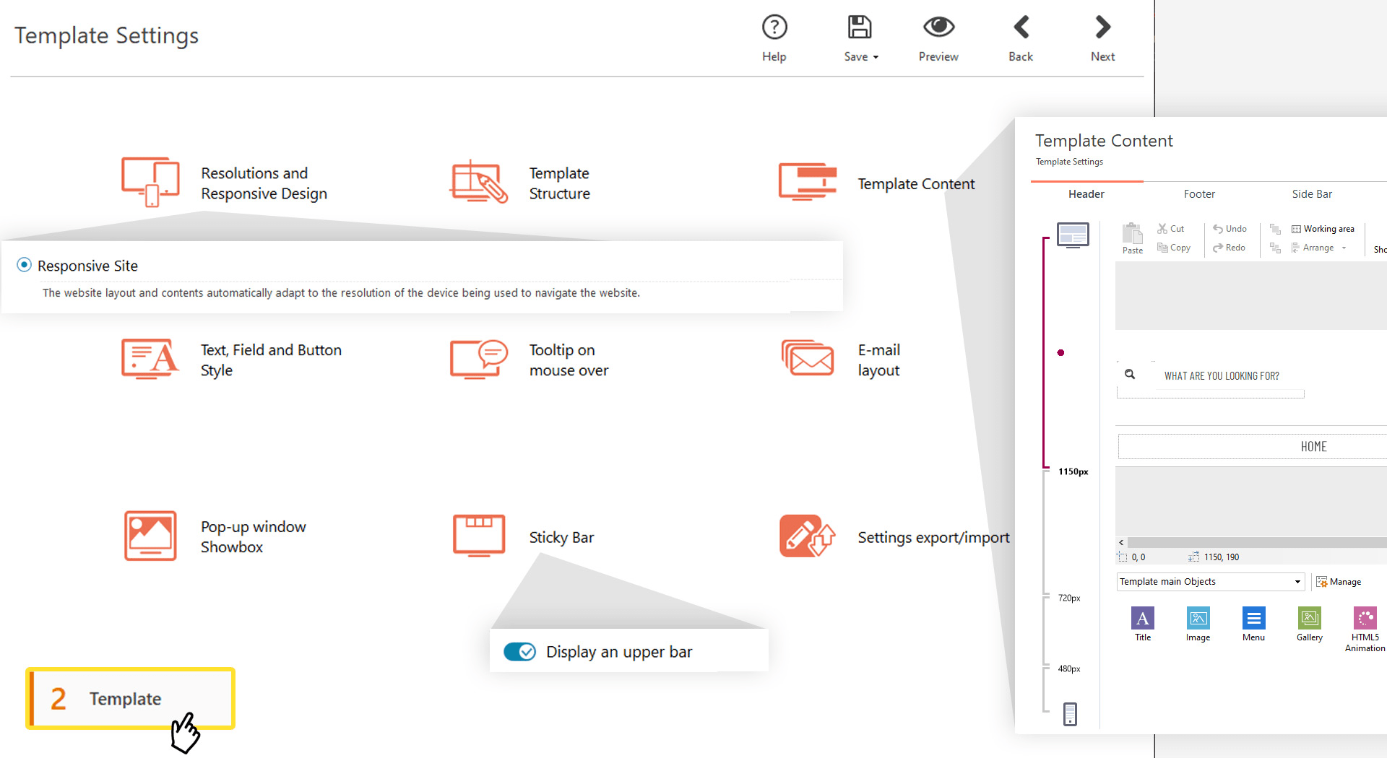Select the Responsive Site radio button
The width and height of the screenshot is (1387, 758).
[x=24, y=265]
